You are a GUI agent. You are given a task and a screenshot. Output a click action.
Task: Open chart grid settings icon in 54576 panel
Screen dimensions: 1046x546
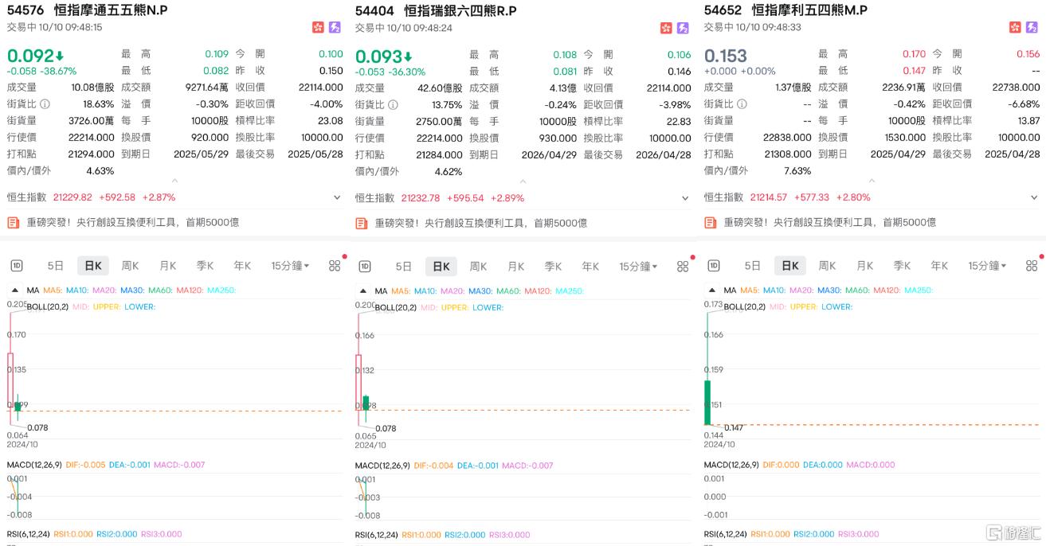[334, 266]
